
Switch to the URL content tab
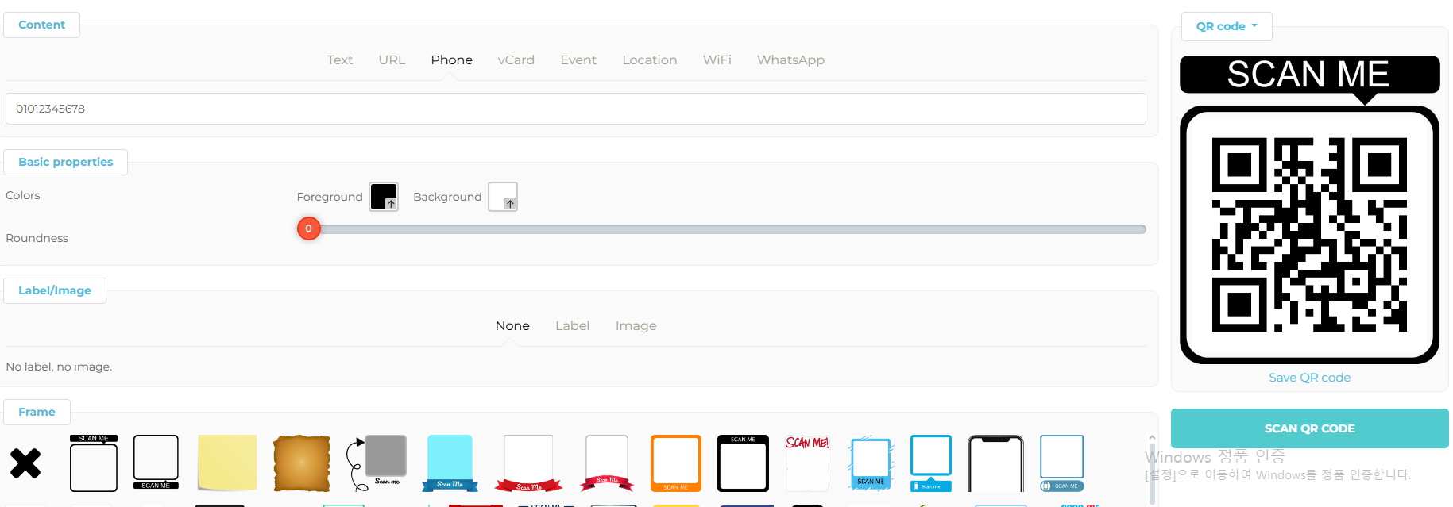coord(392,60)
